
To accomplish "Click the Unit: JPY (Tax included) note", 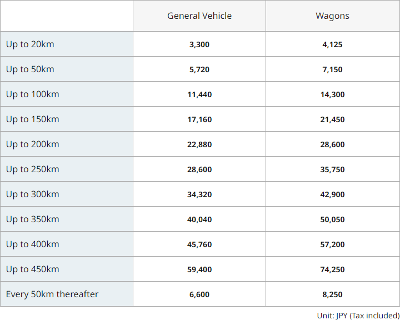I will pos(358,316).
